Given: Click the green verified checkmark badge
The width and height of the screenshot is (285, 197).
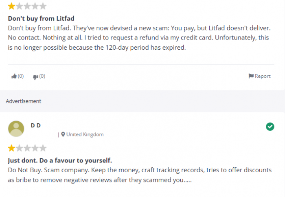Looking at the screenshot, I should coord(270,127).
